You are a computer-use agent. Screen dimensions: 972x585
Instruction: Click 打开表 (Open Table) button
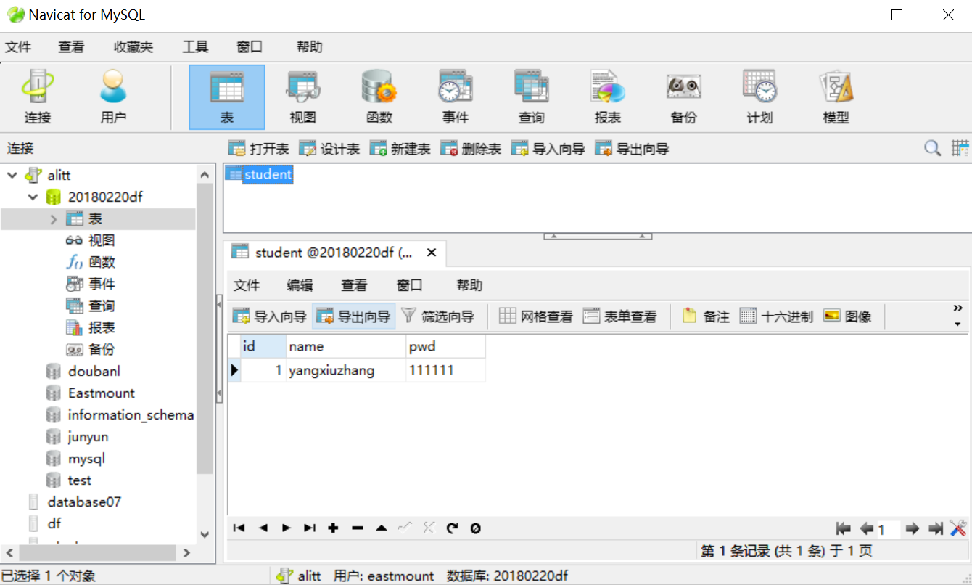point(259,149)
